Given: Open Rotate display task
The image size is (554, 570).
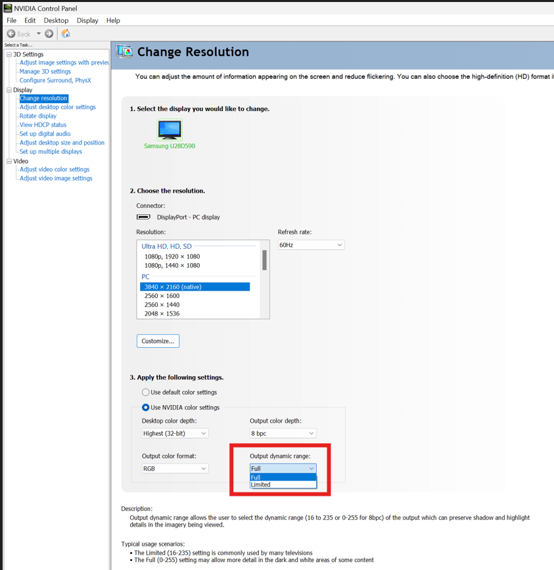Looking at the screenshot, I should pyautogui.click(x=37, y=116).
